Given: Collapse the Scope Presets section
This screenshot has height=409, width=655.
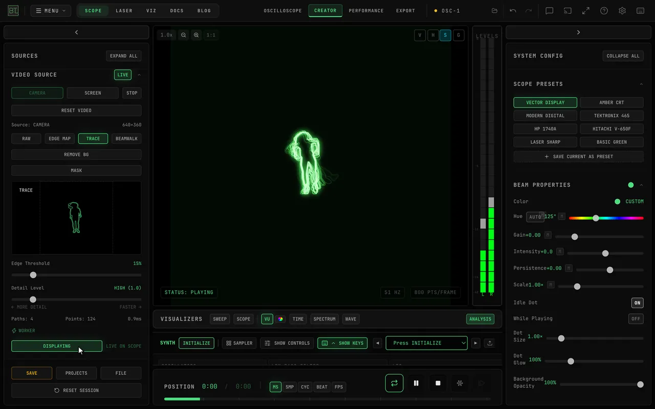Looking at the screenshot, I should click(x=641, y=84).
